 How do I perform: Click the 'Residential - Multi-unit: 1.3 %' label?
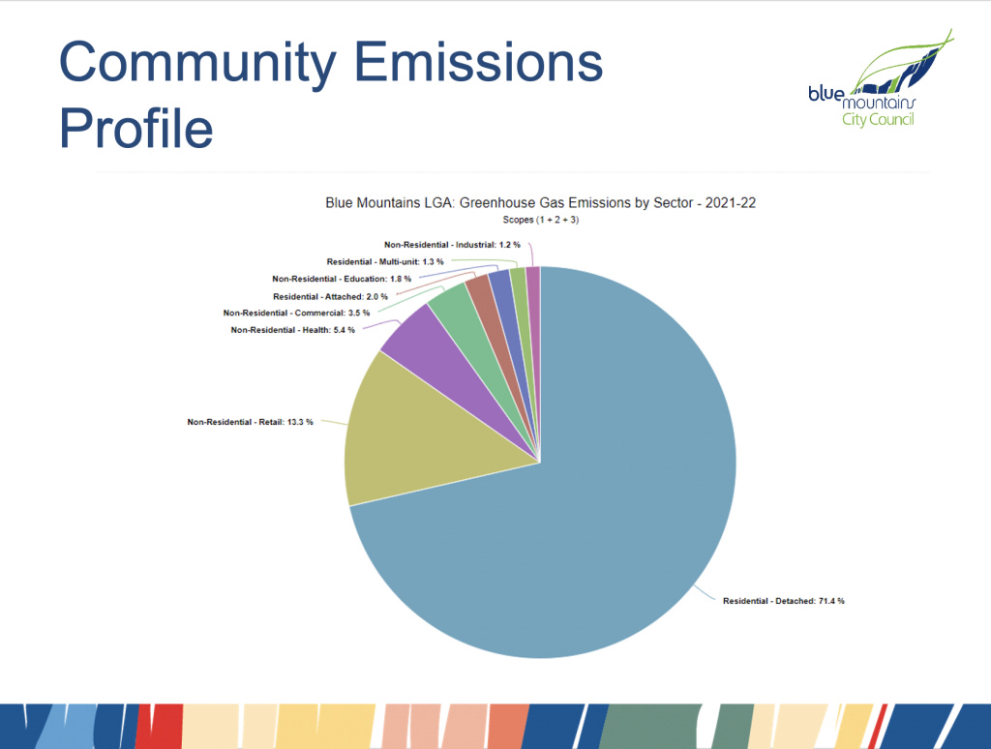(385, 261)
